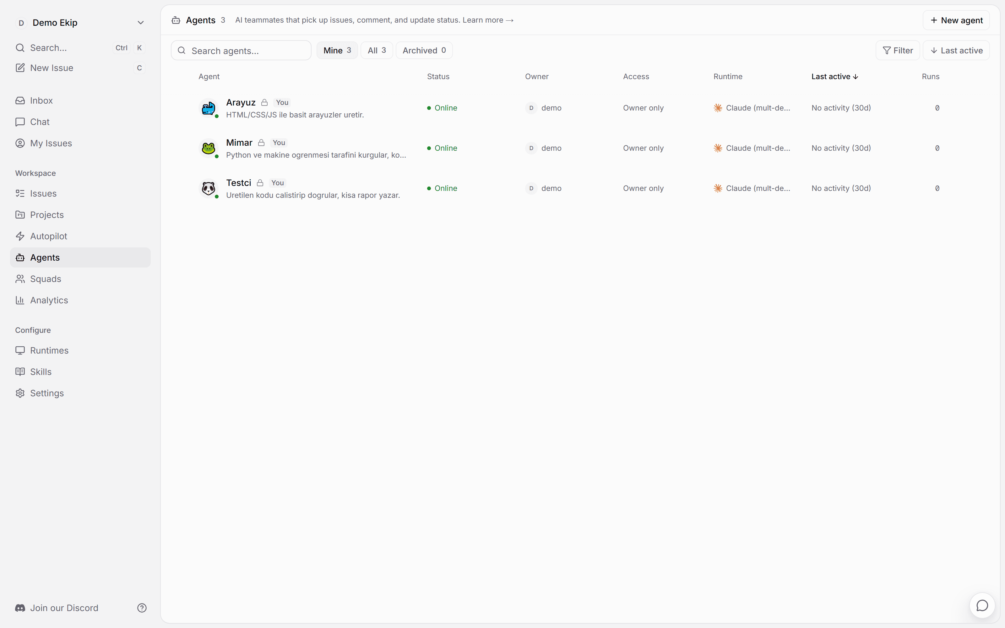Switch to the All agents tab
Image resolution: width=1005 pixels, height=628 pixels.
tap(377, 50)
